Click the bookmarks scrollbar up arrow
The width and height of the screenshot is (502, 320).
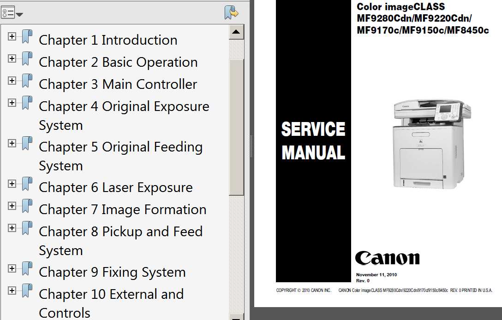point(236,32)
